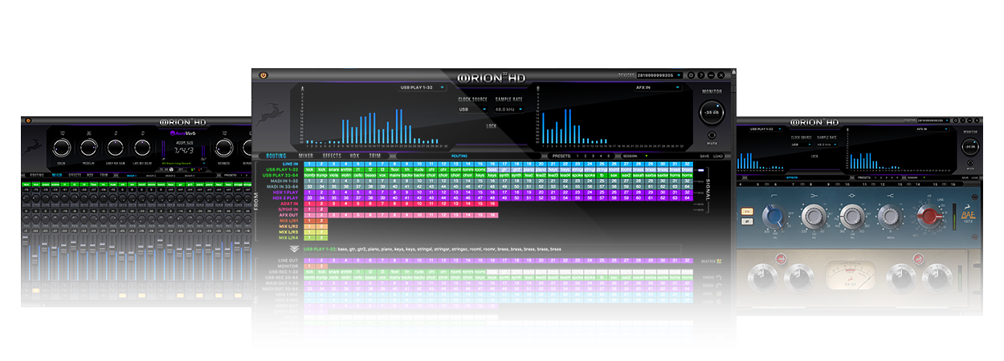Select the ADAT IN row label
The image size is (1004, 361).
(x=288, y=204)
